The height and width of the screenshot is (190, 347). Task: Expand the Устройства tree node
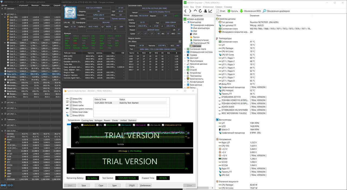pos(185,73)
